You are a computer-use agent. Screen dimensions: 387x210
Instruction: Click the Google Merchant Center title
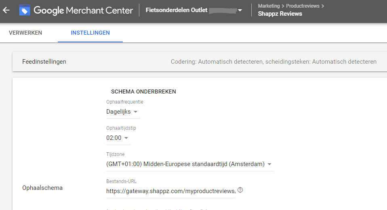pos(83,10)
